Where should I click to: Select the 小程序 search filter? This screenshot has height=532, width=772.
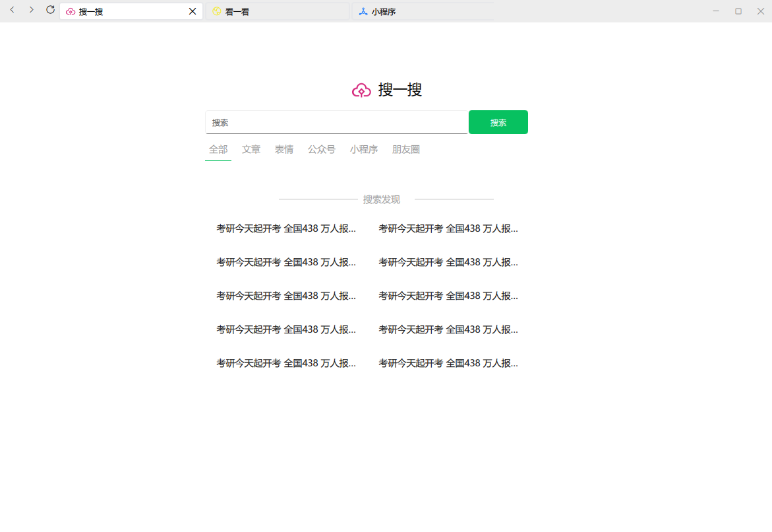pyautogui.click(x=364, y=149)
